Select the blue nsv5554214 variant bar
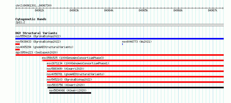 119,39
